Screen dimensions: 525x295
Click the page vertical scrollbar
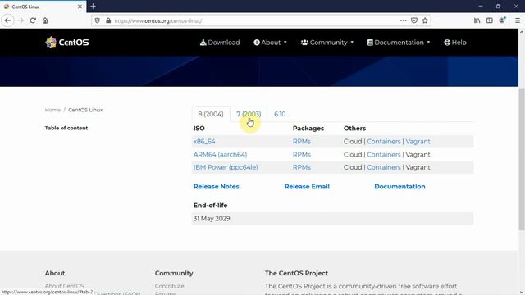[522, 159]
